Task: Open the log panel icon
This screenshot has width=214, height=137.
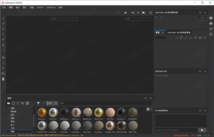Action: 211,34
